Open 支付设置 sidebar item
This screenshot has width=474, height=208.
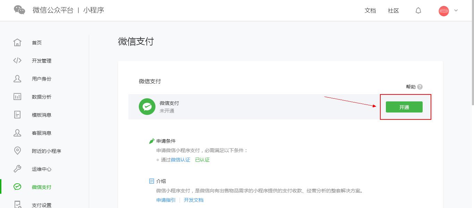pos(42,205)
